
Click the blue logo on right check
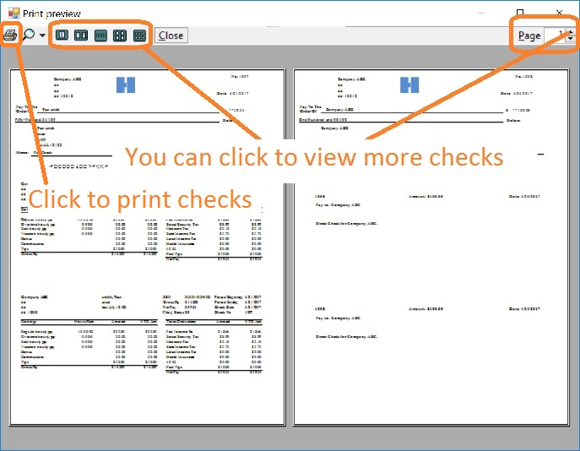click(x=409, y=84)
